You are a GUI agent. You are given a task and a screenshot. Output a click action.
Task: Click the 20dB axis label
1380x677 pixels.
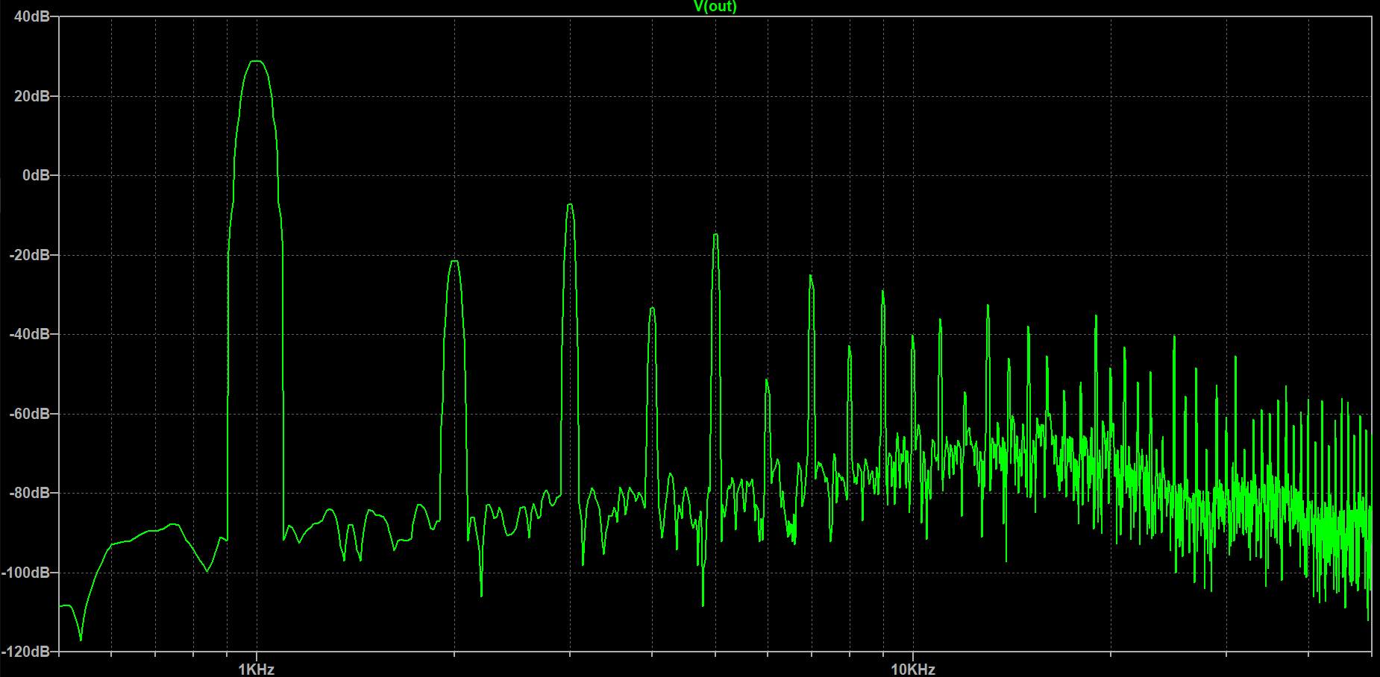(x=32, y=96)
